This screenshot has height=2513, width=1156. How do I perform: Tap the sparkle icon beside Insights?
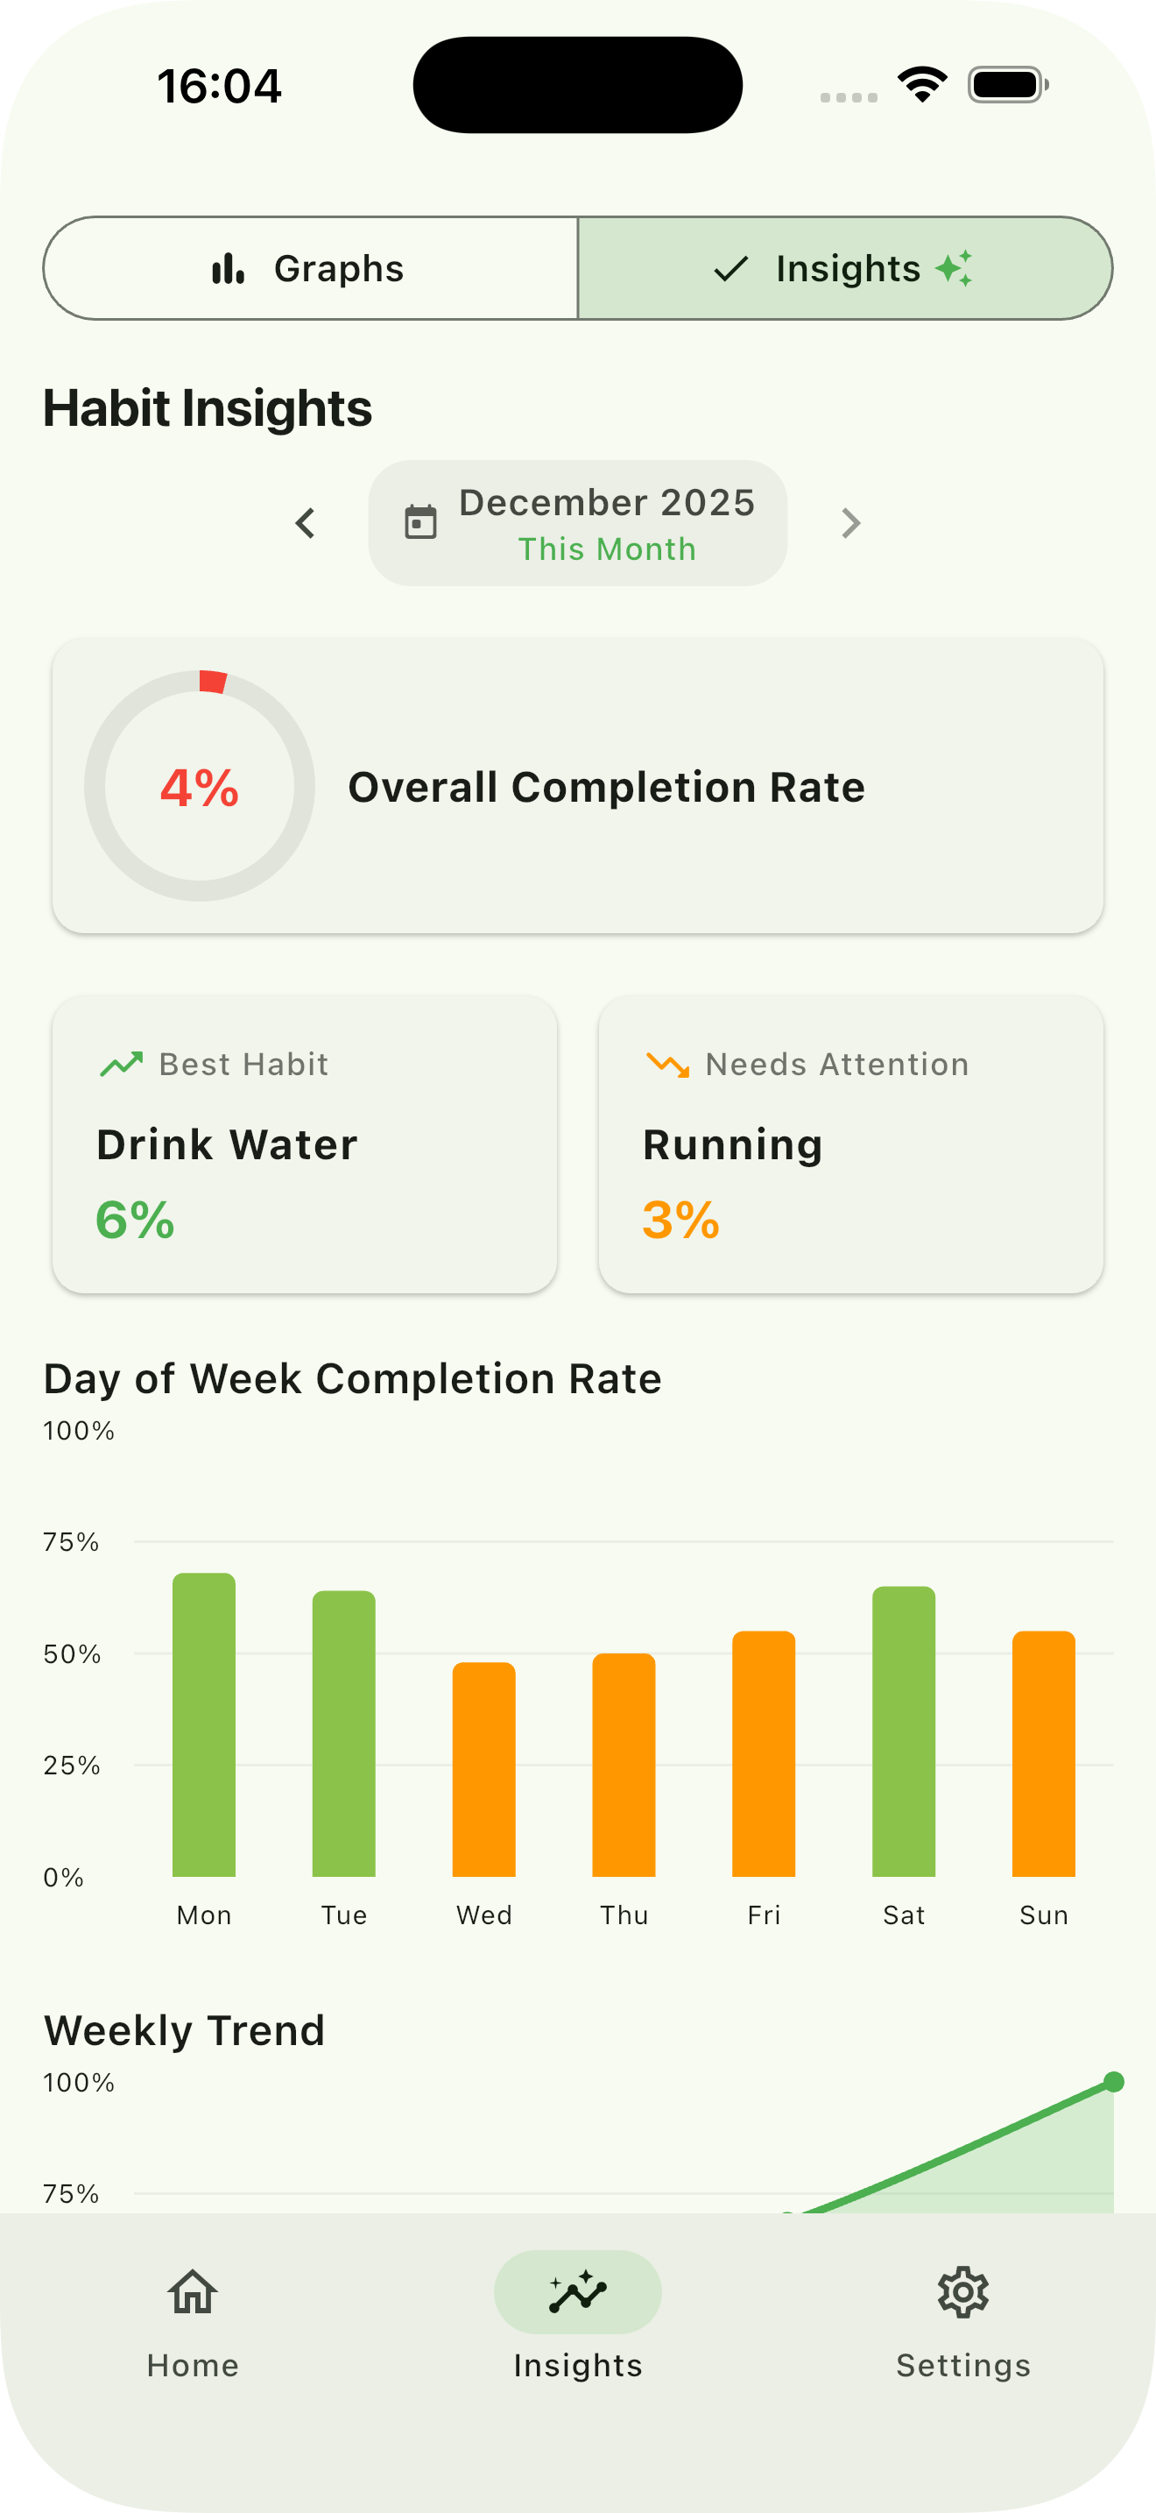point(955,268)
